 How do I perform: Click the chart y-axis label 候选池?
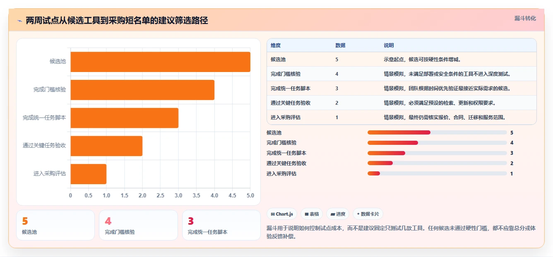(x=58, y=62)
